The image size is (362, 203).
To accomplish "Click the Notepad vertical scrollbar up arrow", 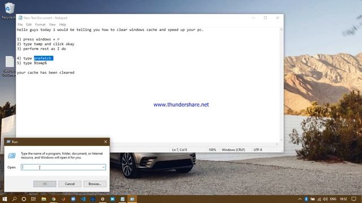I will 282,29.
